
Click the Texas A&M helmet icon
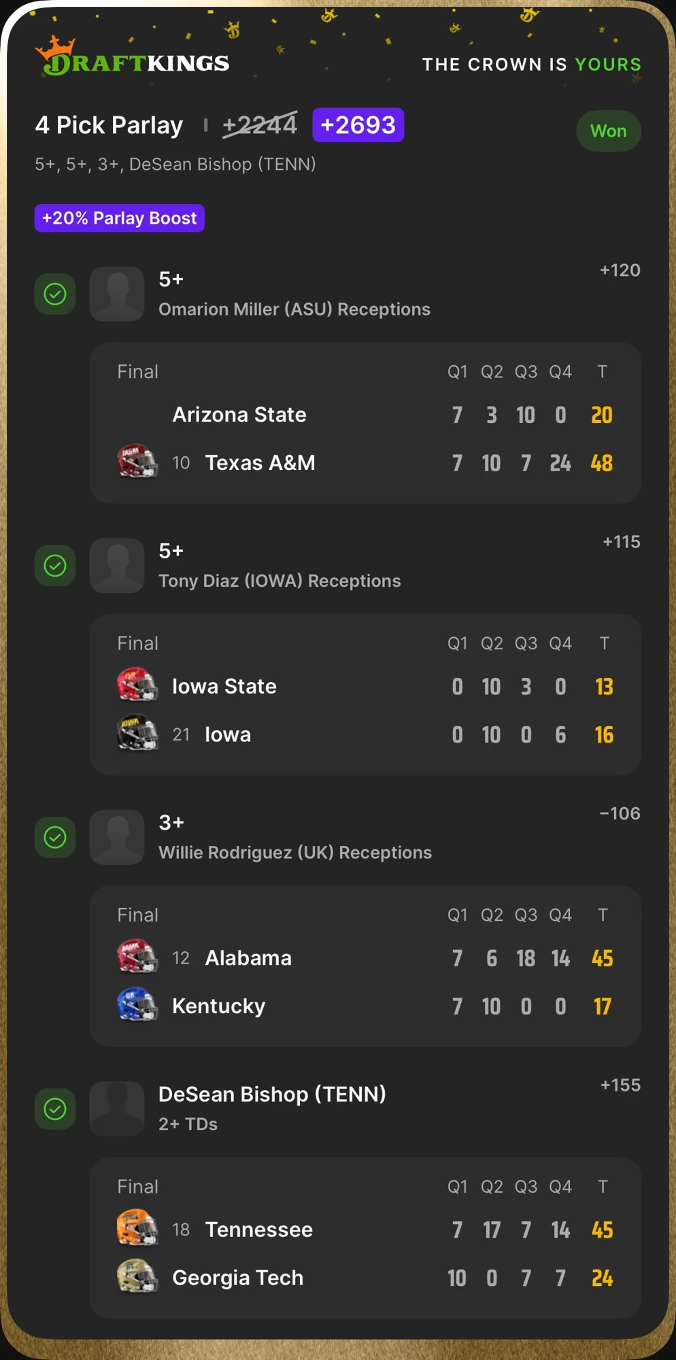137,462
